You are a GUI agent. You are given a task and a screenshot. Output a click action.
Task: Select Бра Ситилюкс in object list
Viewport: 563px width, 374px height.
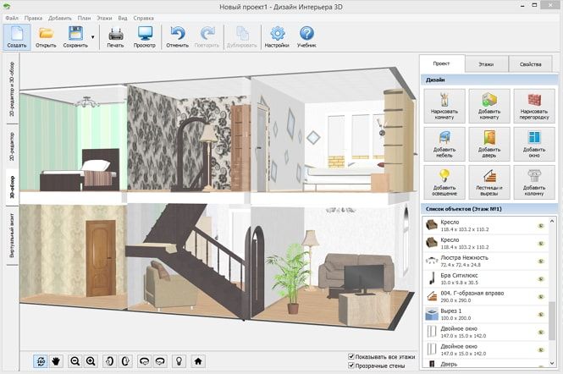(x=485, y=279)
